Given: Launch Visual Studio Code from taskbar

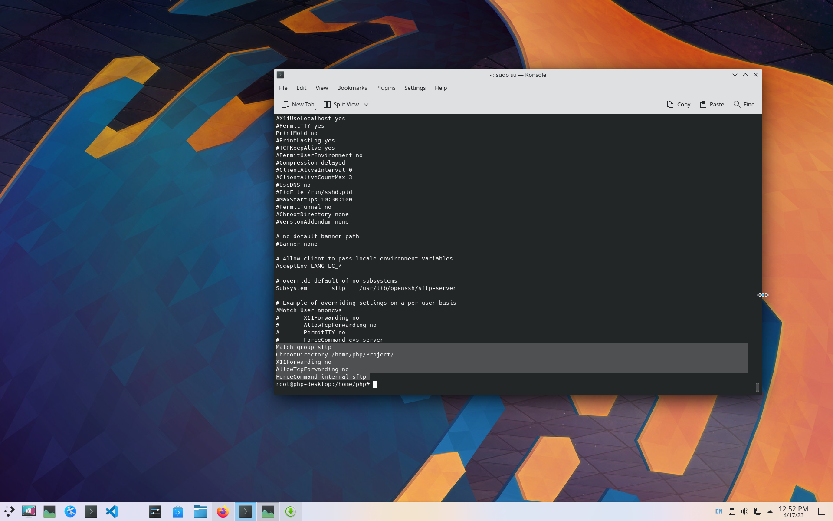Looking at the screenshot, I should 112,511.
